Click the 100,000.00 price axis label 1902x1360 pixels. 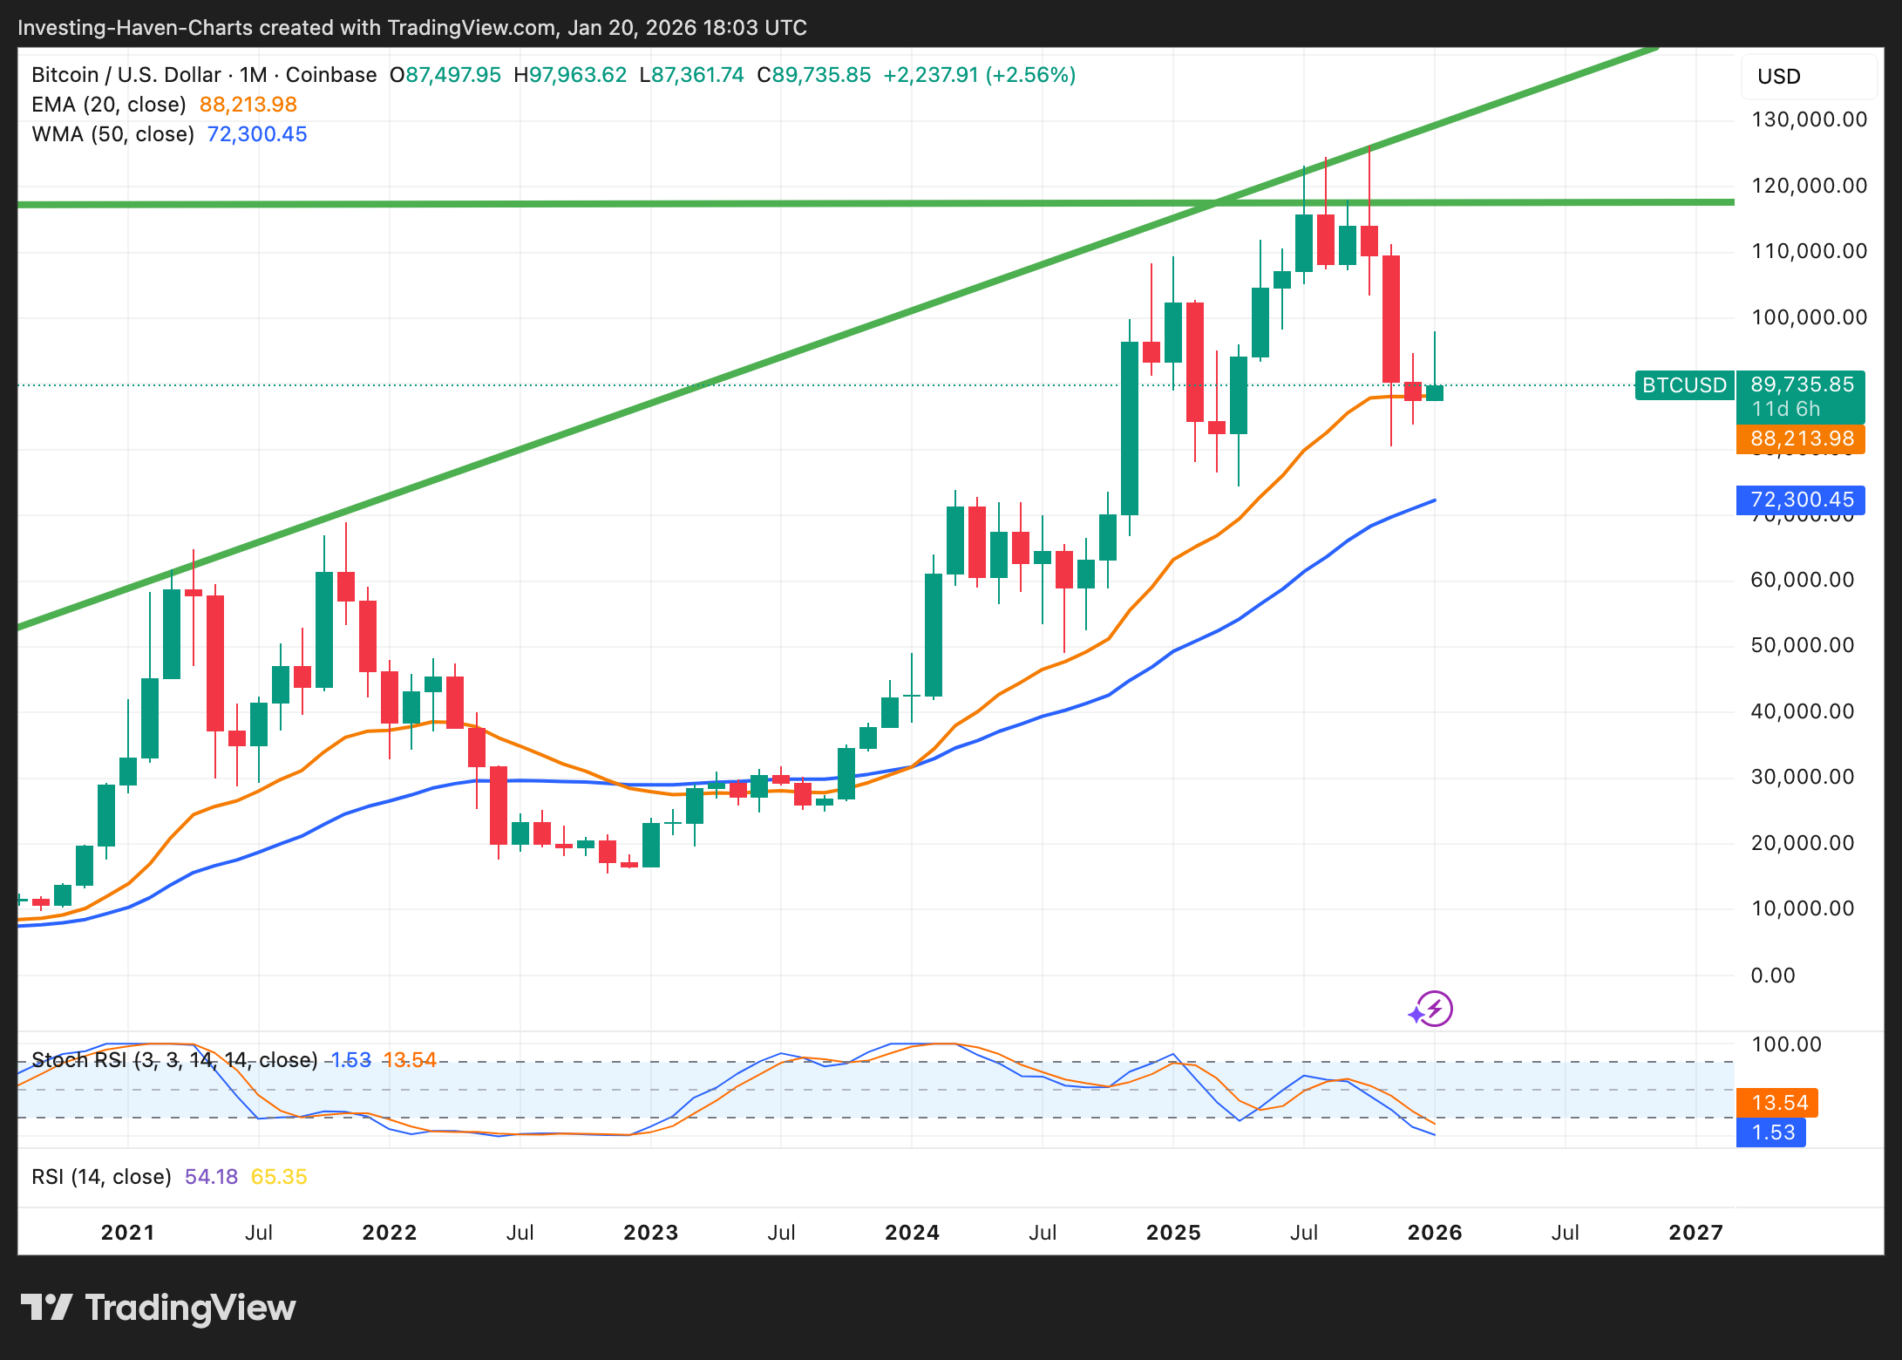click(1809, 317)
